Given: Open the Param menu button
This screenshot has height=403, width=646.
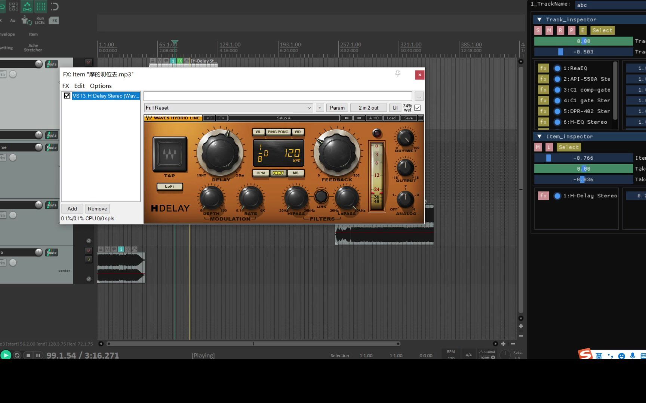Looking at the screenshot, I should [337, 108].
